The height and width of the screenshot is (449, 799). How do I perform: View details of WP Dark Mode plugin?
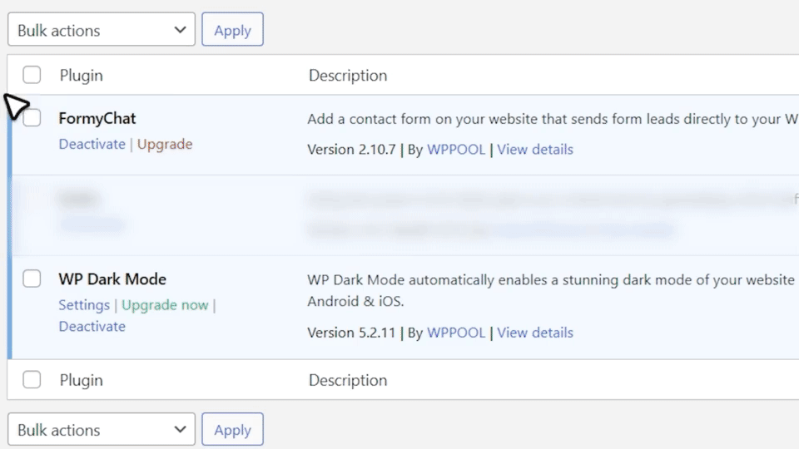click(535, 333)
